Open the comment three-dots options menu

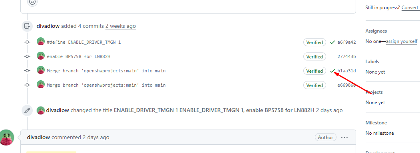pyautogui.click(x=344, y=137)
